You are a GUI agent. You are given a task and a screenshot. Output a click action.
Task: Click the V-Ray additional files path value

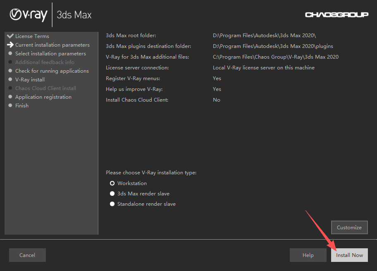[x=276, y=57]
